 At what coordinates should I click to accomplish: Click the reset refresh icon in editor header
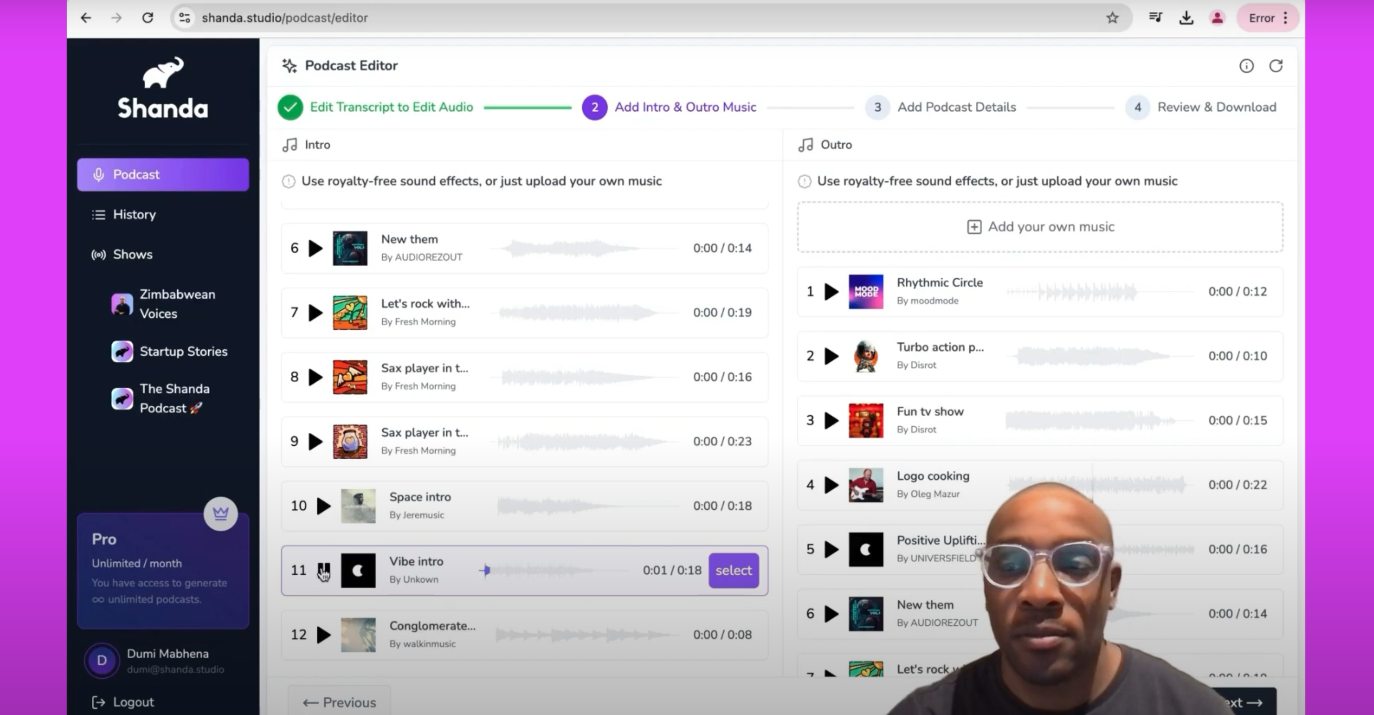1276,66
